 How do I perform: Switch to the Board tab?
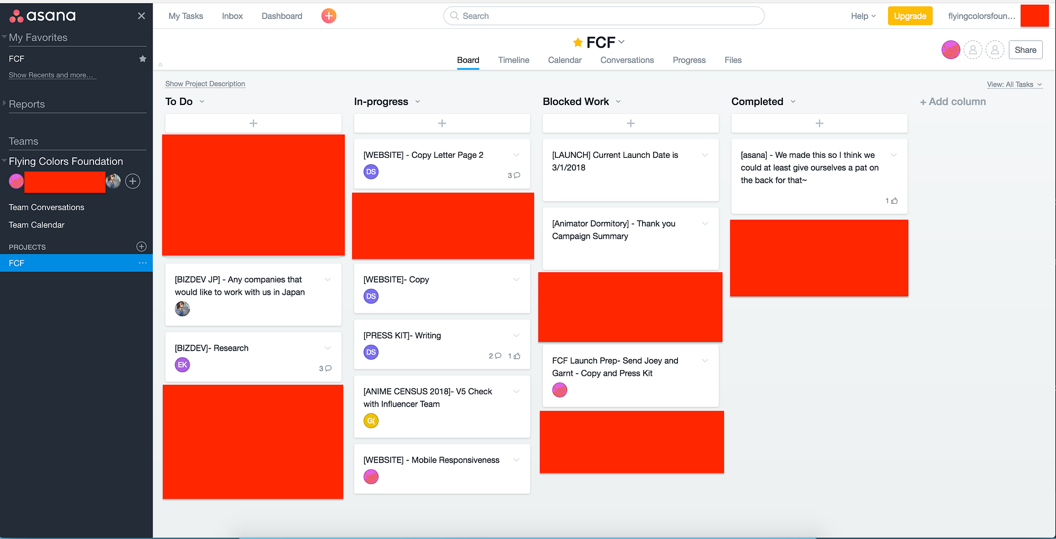pos(468,60)
